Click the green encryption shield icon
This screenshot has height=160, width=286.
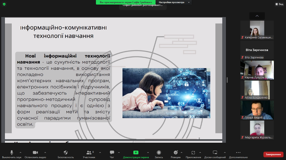pyautogui.click(x=4, y=4)
